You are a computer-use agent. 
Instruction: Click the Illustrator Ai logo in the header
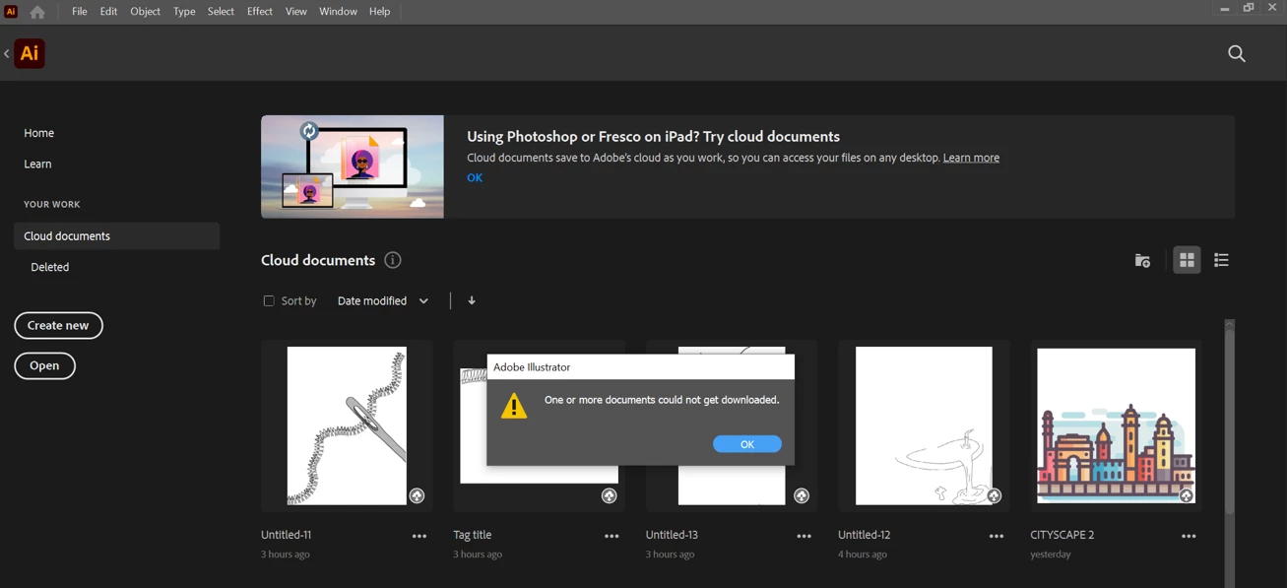click(x=30, y=53)
